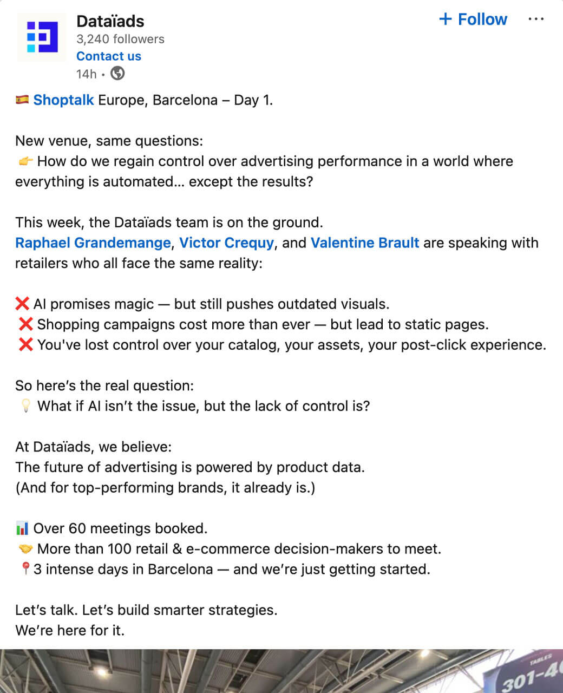This screenshot has height=693, width=563.
Task: Open the Shoptalk mention link
Action: click(x=63, y=100)
